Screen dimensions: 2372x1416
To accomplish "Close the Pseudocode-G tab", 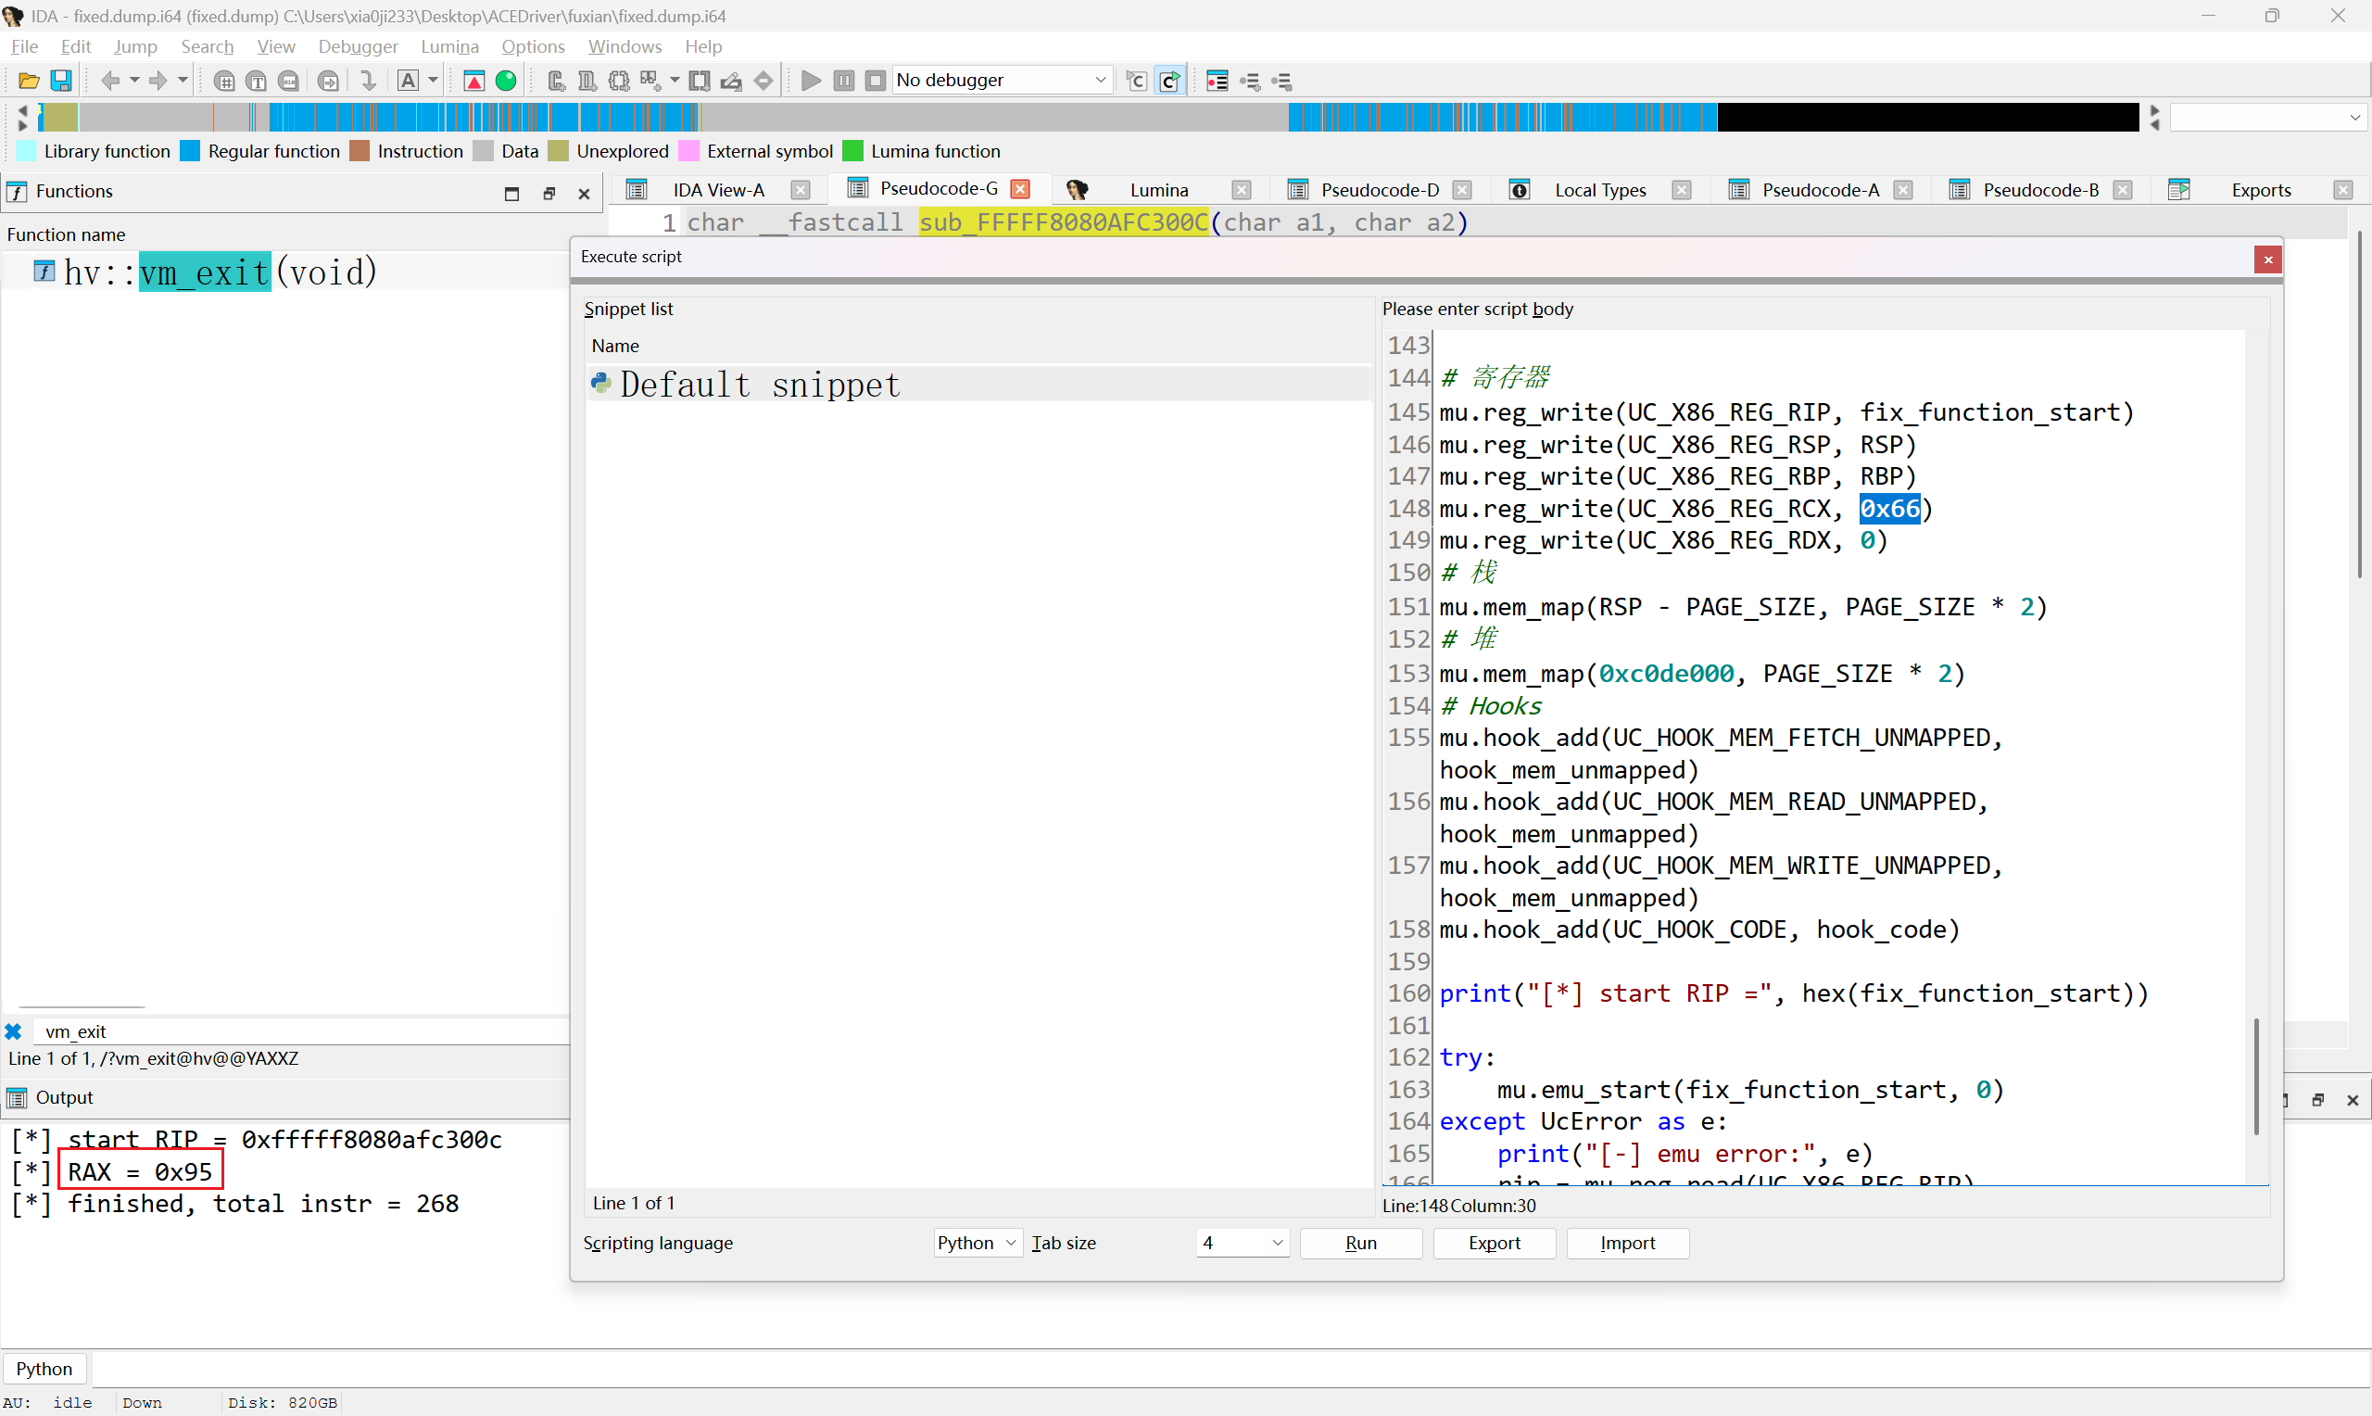I will point(1020,189).
